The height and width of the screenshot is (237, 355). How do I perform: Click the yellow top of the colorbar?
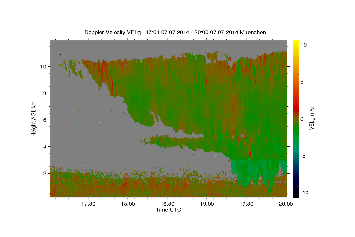(296, 43)
